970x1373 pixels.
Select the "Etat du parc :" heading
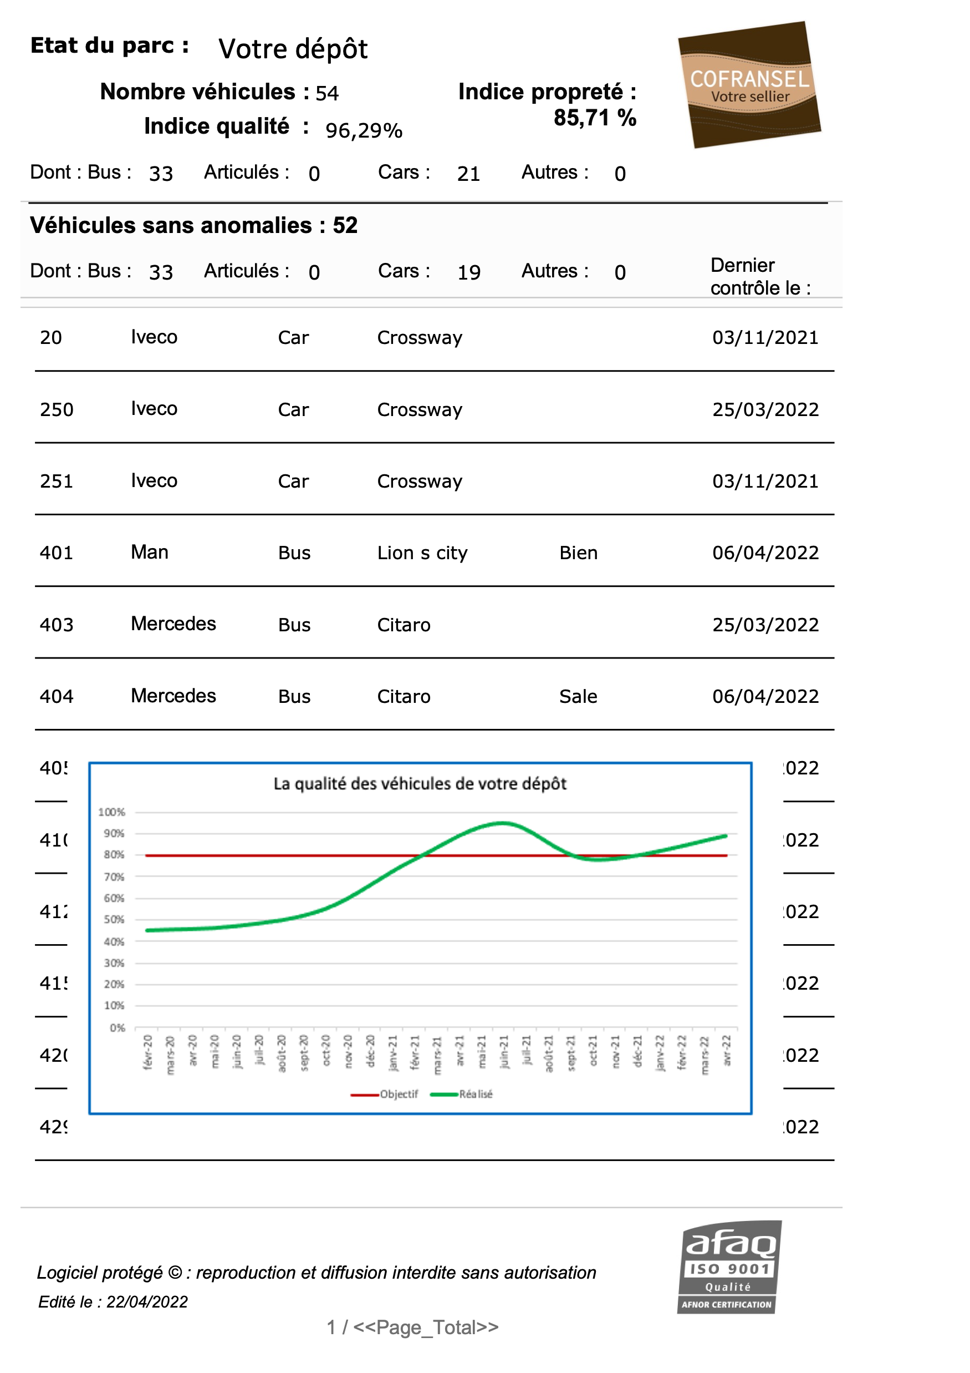coord(110,46)
